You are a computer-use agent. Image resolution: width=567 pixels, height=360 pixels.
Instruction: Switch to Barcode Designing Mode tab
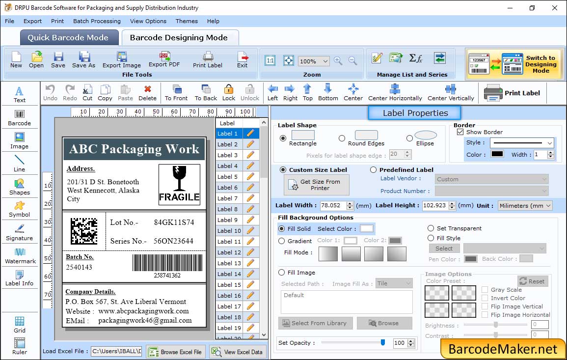coord(179,38)
